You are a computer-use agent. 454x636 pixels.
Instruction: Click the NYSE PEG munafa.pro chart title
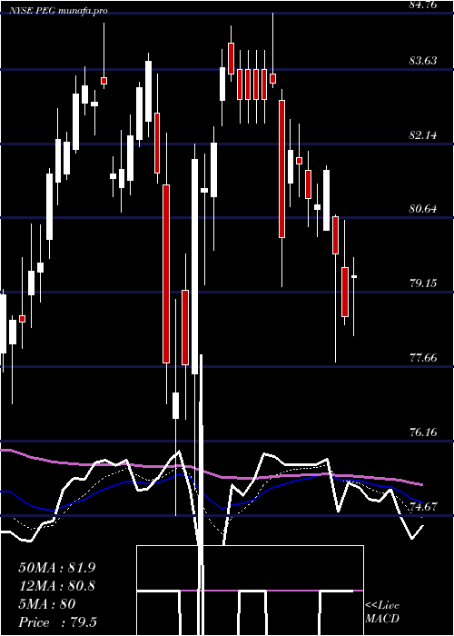[58, 11]
